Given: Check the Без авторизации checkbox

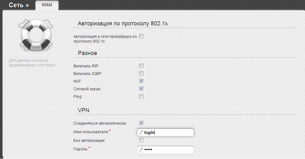Looking at the screenshot, I should (x=141, y=140).
